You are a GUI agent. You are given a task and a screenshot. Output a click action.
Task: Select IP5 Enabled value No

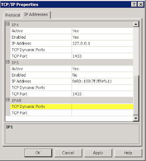102,75
